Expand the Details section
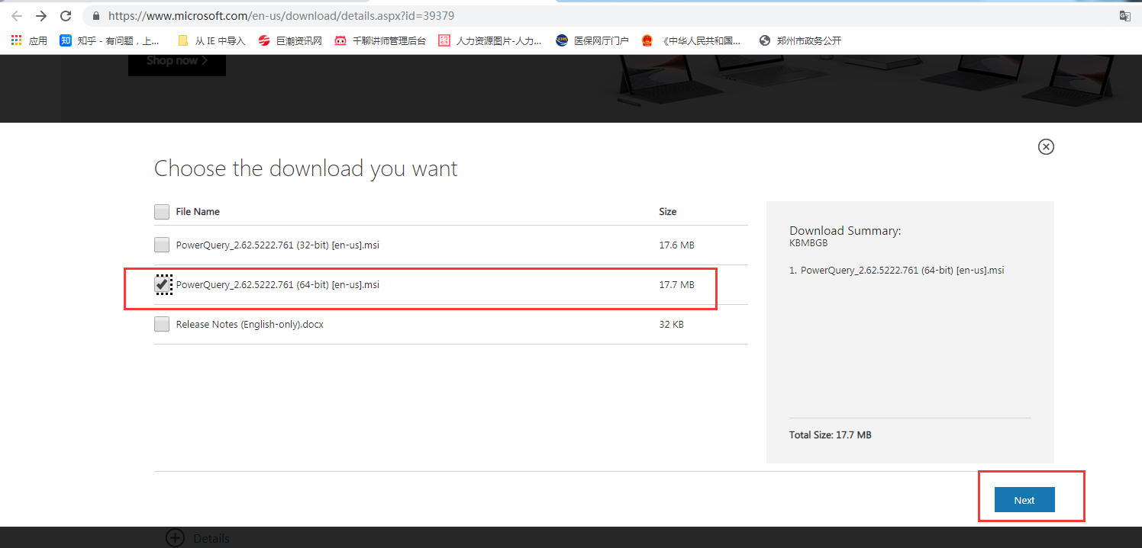 176,537
